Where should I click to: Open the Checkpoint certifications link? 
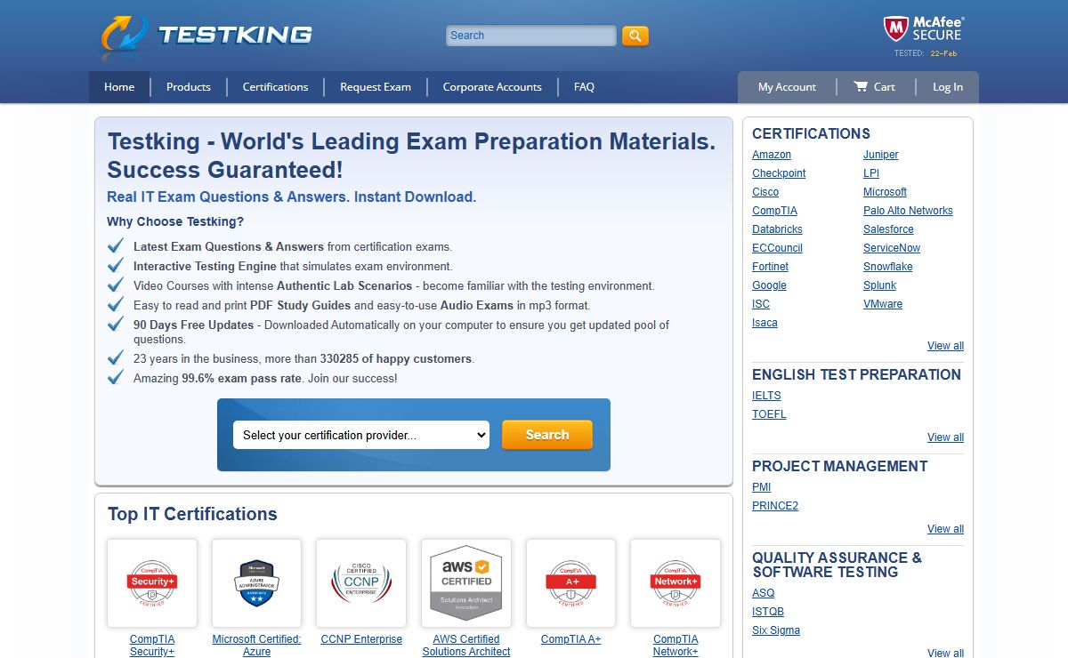click(779, 173)
